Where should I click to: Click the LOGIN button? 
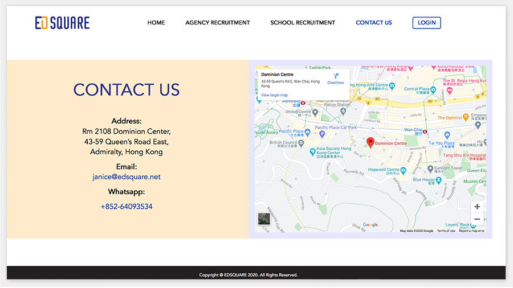[x=426, y=23]
